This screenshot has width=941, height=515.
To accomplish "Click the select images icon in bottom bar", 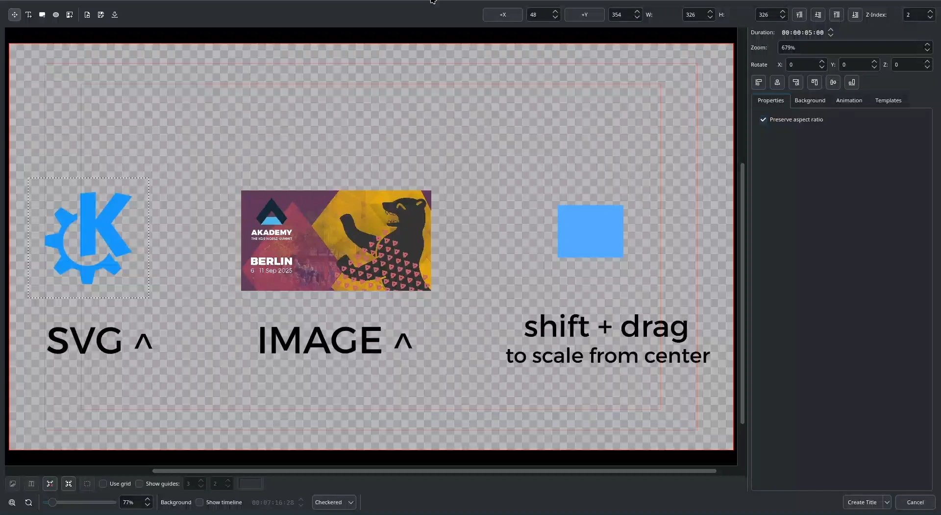I will (x=13, y=484).
